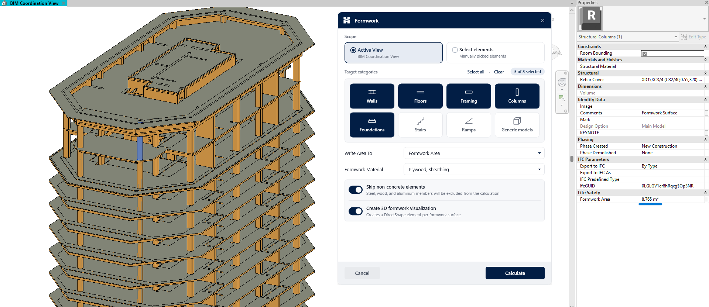Collapse the IFC Parameters section
The height and width of the screenshot is (307, 709).
(705, 160)
